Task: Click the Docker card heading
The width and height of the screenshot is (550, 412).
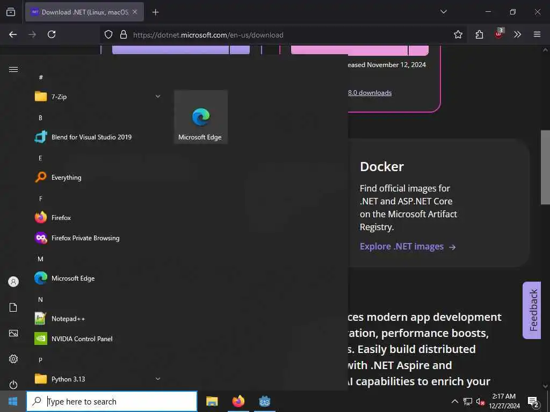Action: point(382,166)
